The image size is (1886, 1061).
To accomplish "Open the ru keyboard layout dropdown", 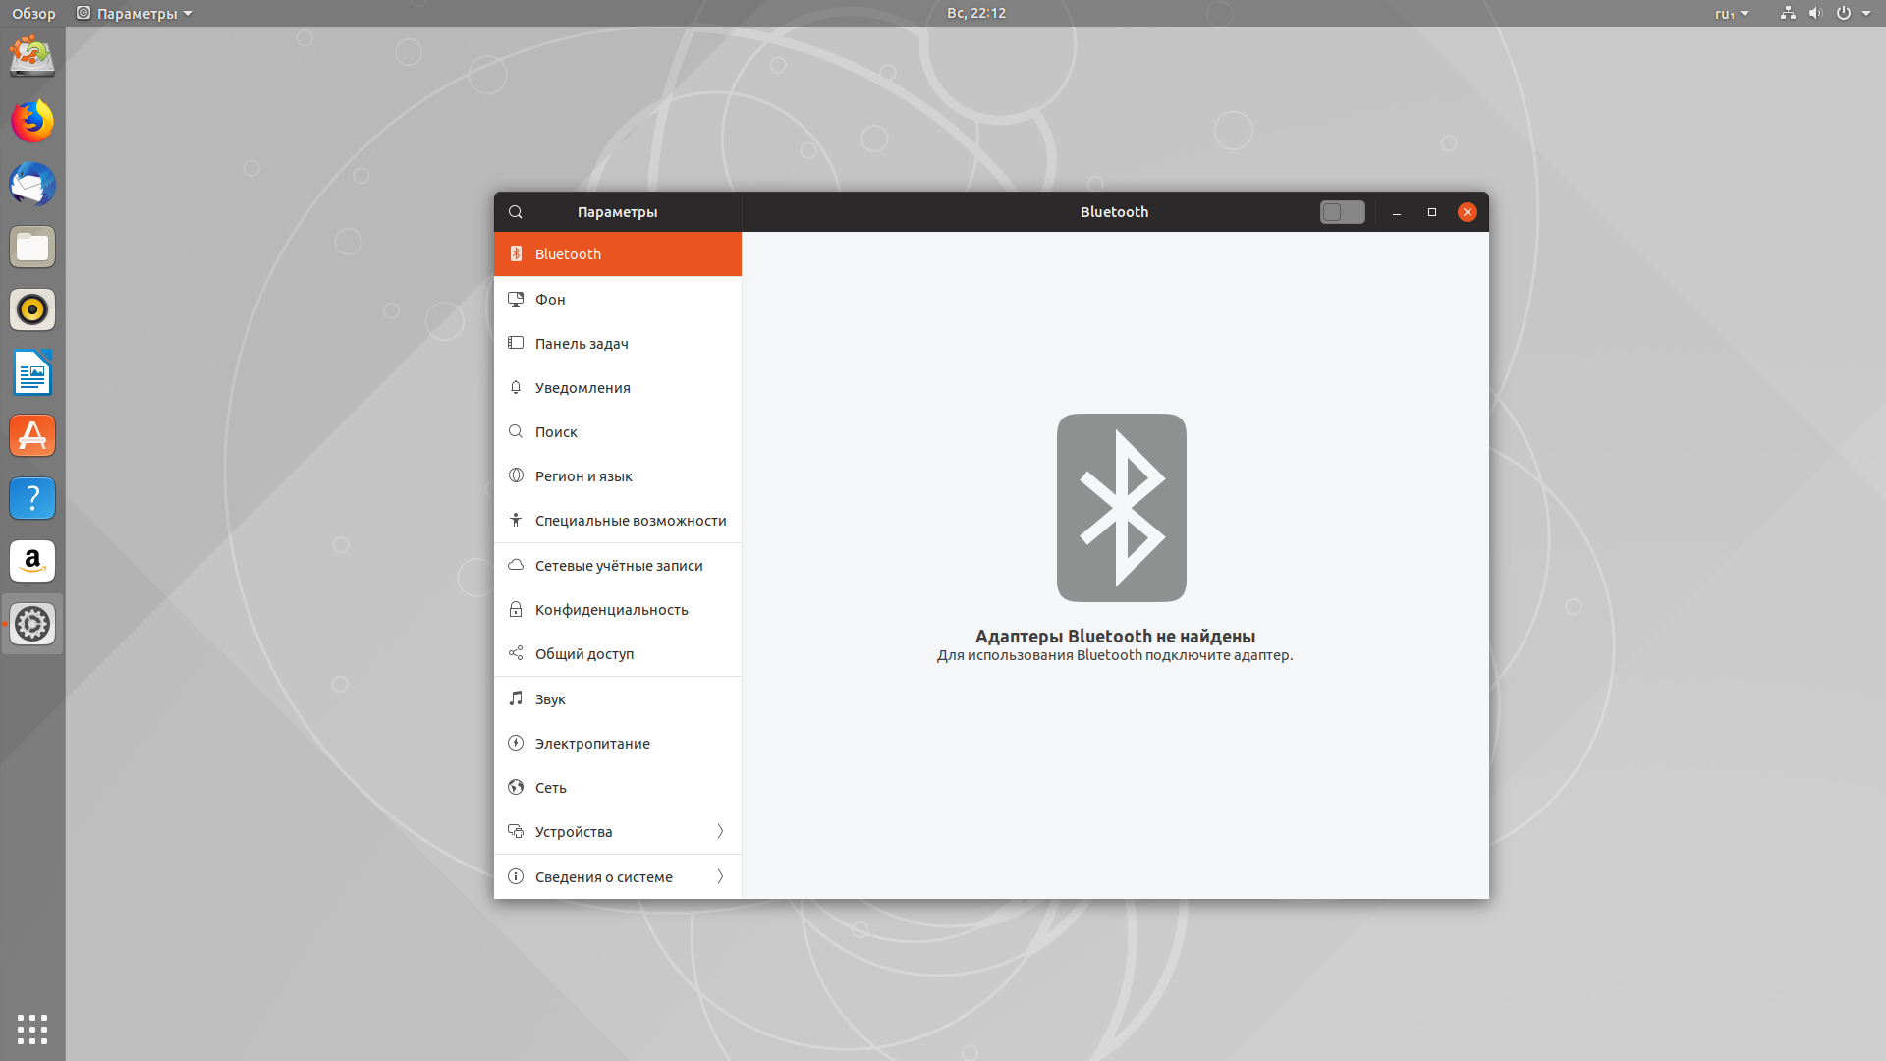I will [x=1732, y=13].
